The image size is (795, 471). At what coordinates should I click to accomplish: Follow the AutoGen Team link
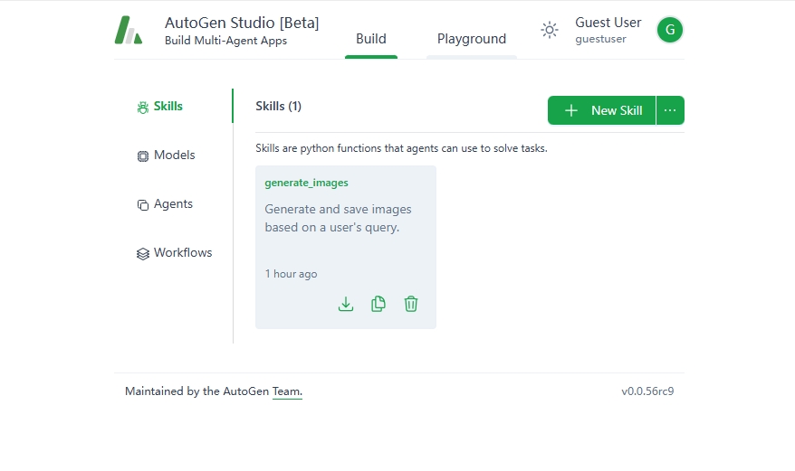click(x=287, y=391)
